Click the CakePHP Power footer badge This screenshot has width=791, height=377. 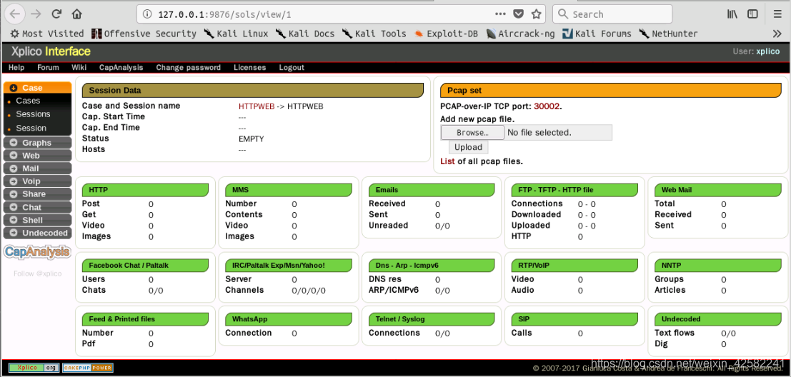[88, 368]
